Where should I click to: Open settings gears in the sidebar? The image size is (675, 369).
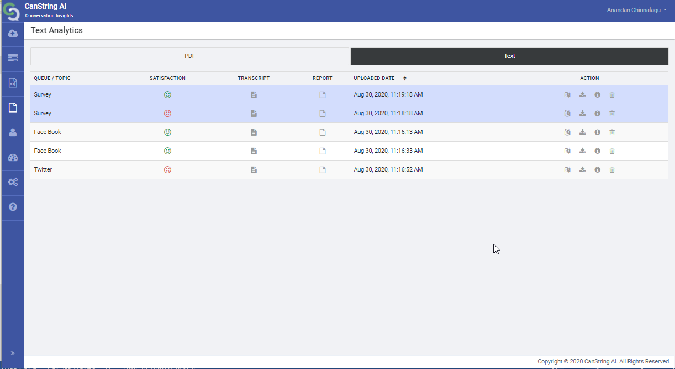pos(13,182)
